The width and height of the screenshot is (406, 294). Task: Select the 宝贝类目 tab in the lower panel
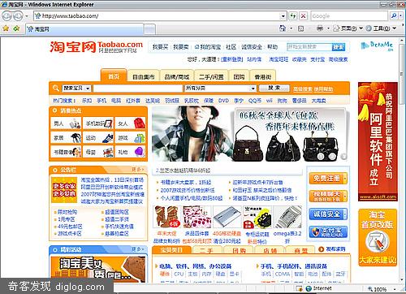pyautogui.click(x=171, y=250)
